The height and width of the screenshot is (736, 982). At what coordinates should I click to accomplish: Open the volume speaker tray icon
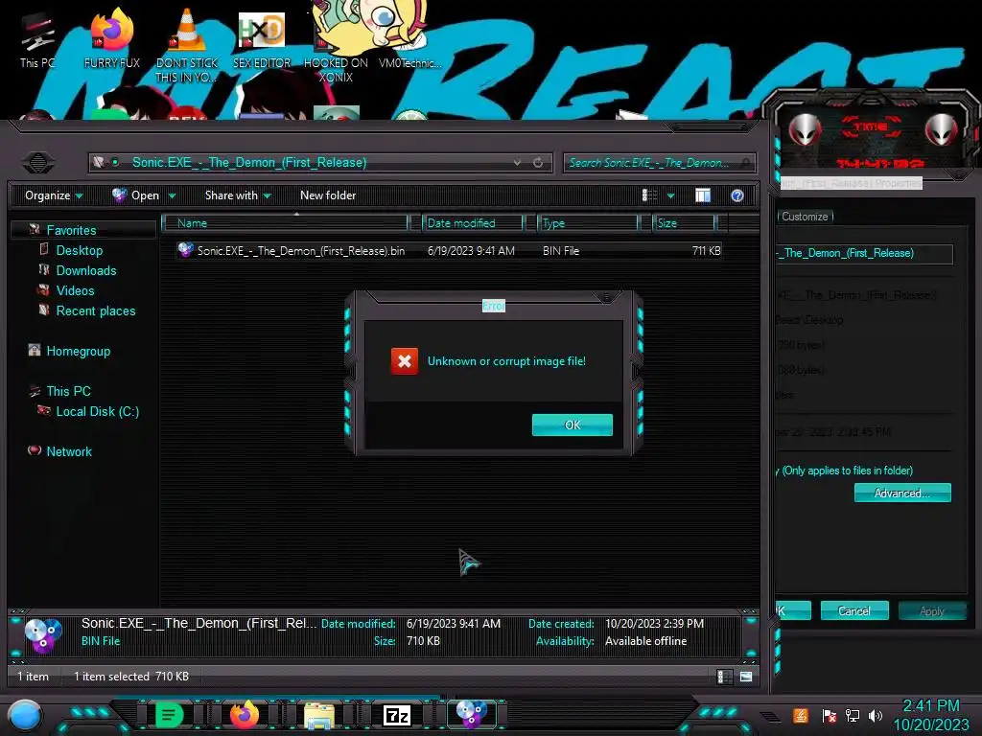[x=876, y=715]
